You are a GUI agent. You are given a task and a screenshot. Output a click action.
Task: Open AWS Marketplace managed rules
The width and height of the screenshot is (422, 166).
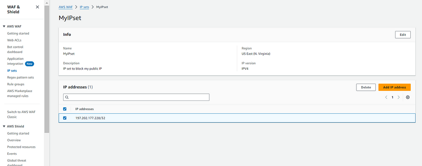point(20,93)
